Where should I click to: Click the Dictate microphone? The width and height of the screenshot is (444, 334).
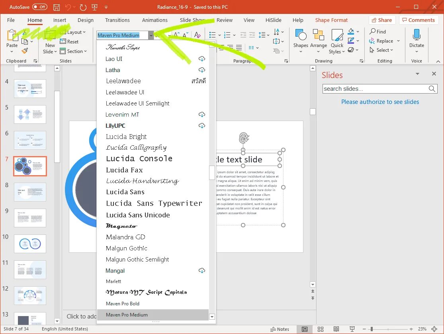[417, 35]
